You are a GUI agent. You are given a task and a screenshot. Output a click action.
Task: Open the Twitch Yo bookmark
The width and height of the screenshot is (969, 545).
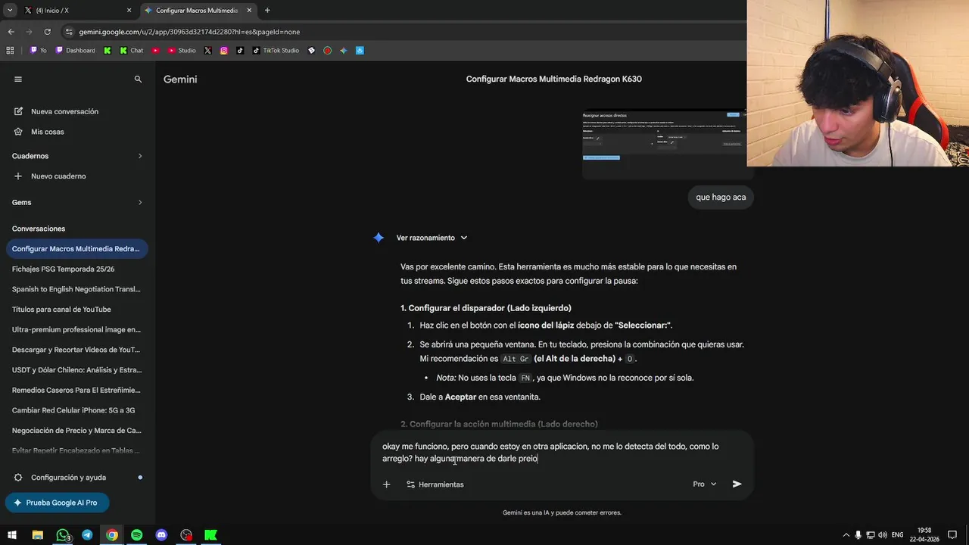tap(38, 51)
